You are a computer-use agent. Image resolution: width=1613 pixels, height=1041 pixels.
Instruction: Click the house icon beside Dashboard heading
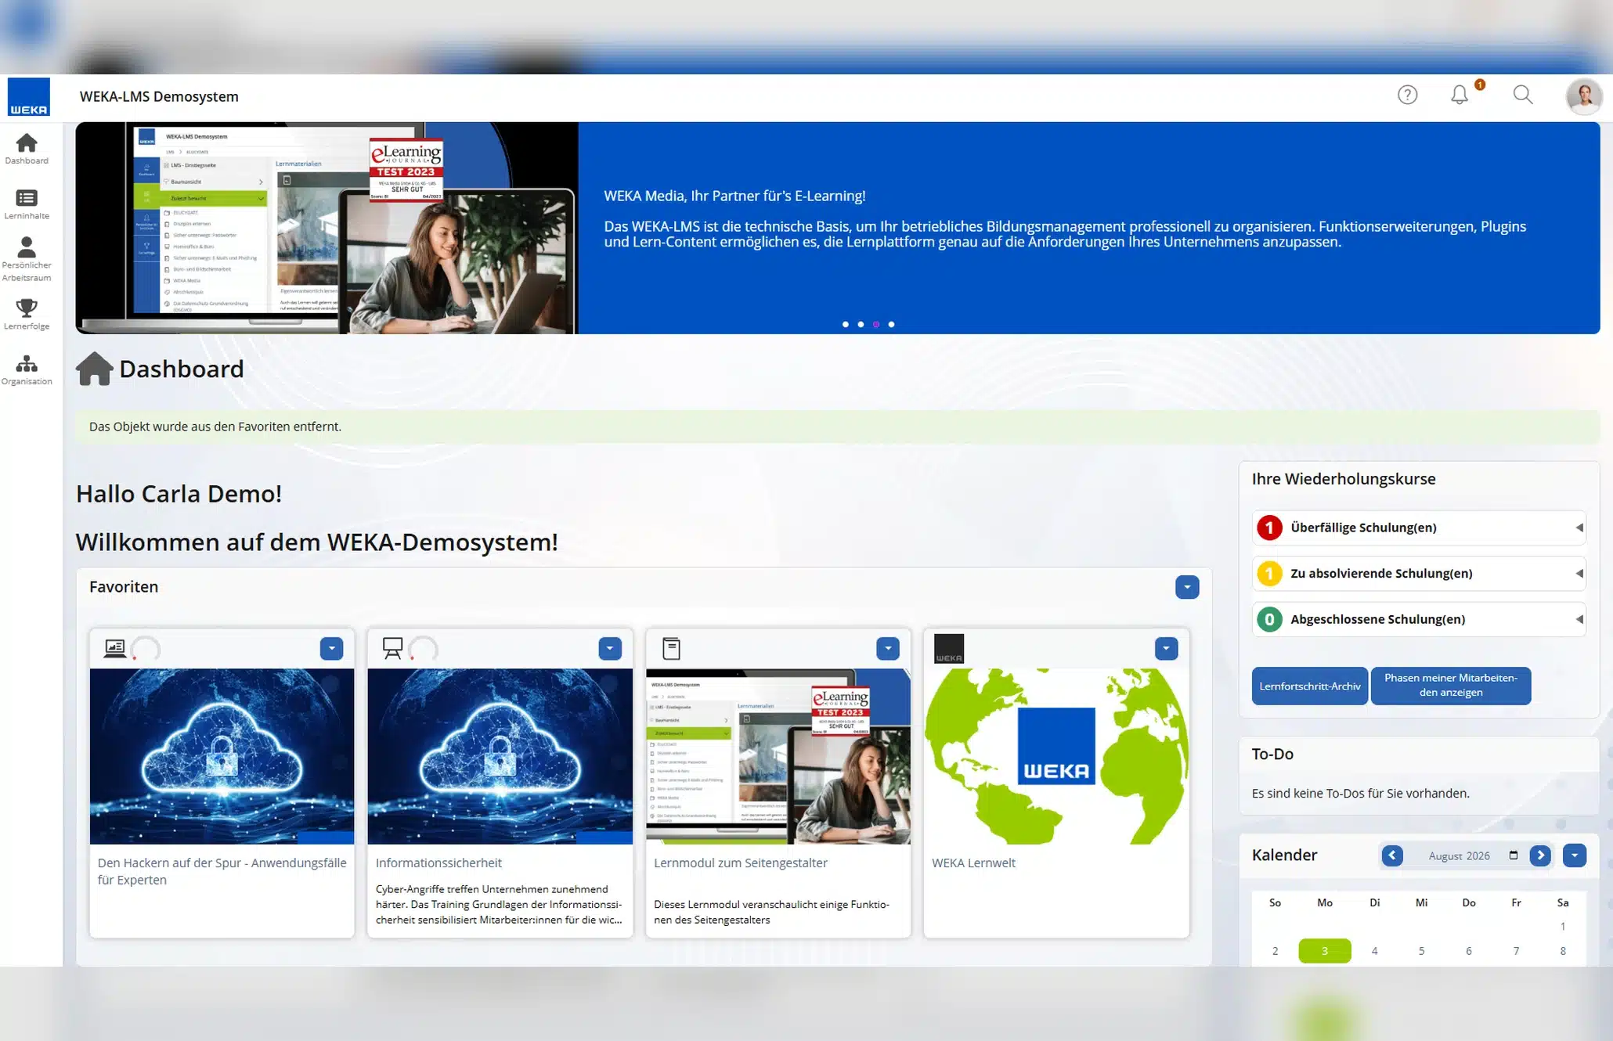[x=94, y=369]
